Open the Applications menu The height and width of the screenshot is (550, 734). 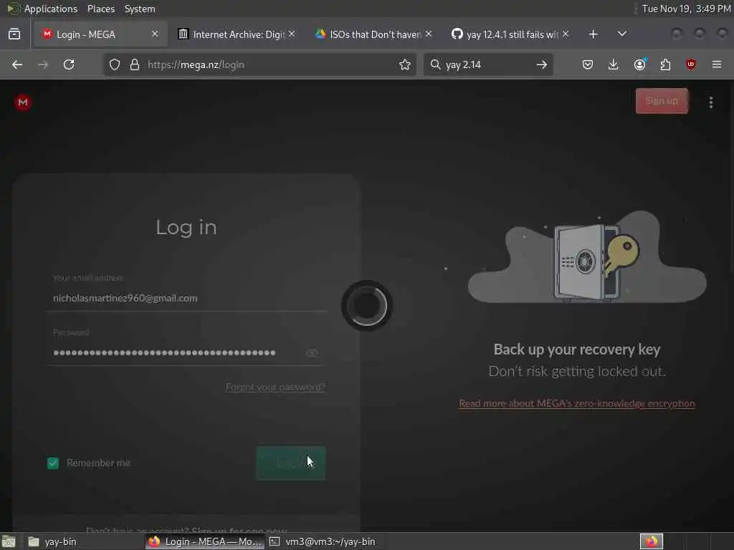point(51,9)
